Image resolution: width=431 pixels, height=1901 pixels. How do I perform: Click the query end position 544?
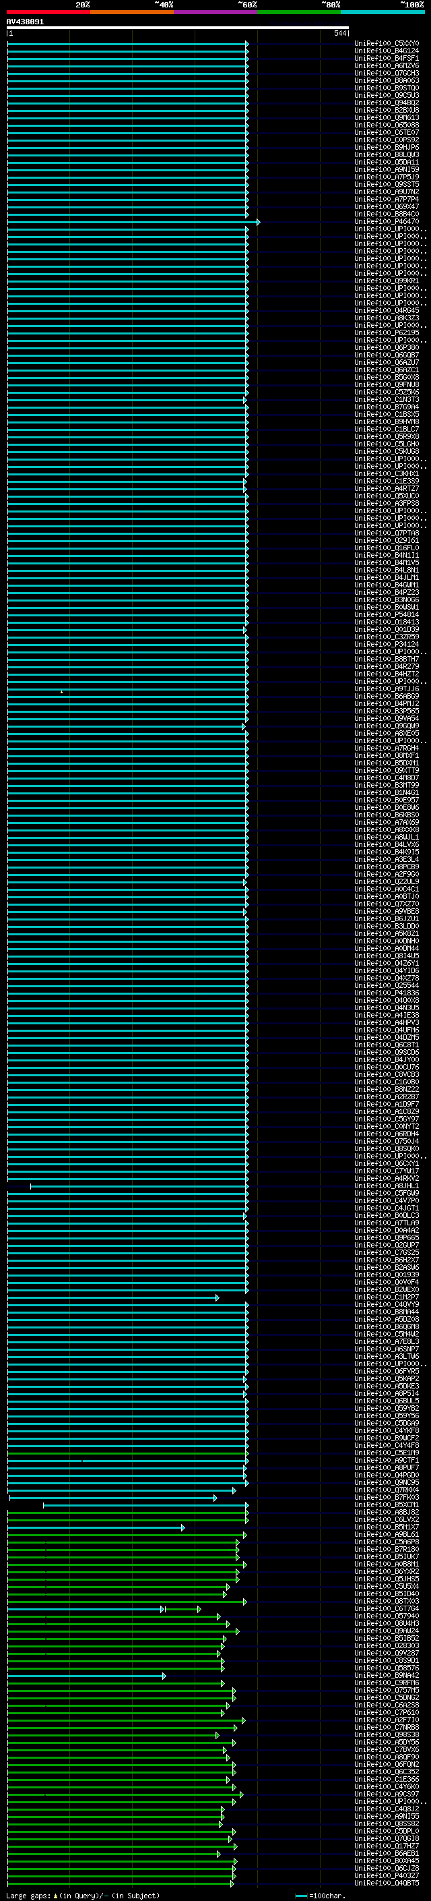tap(339, 33)
